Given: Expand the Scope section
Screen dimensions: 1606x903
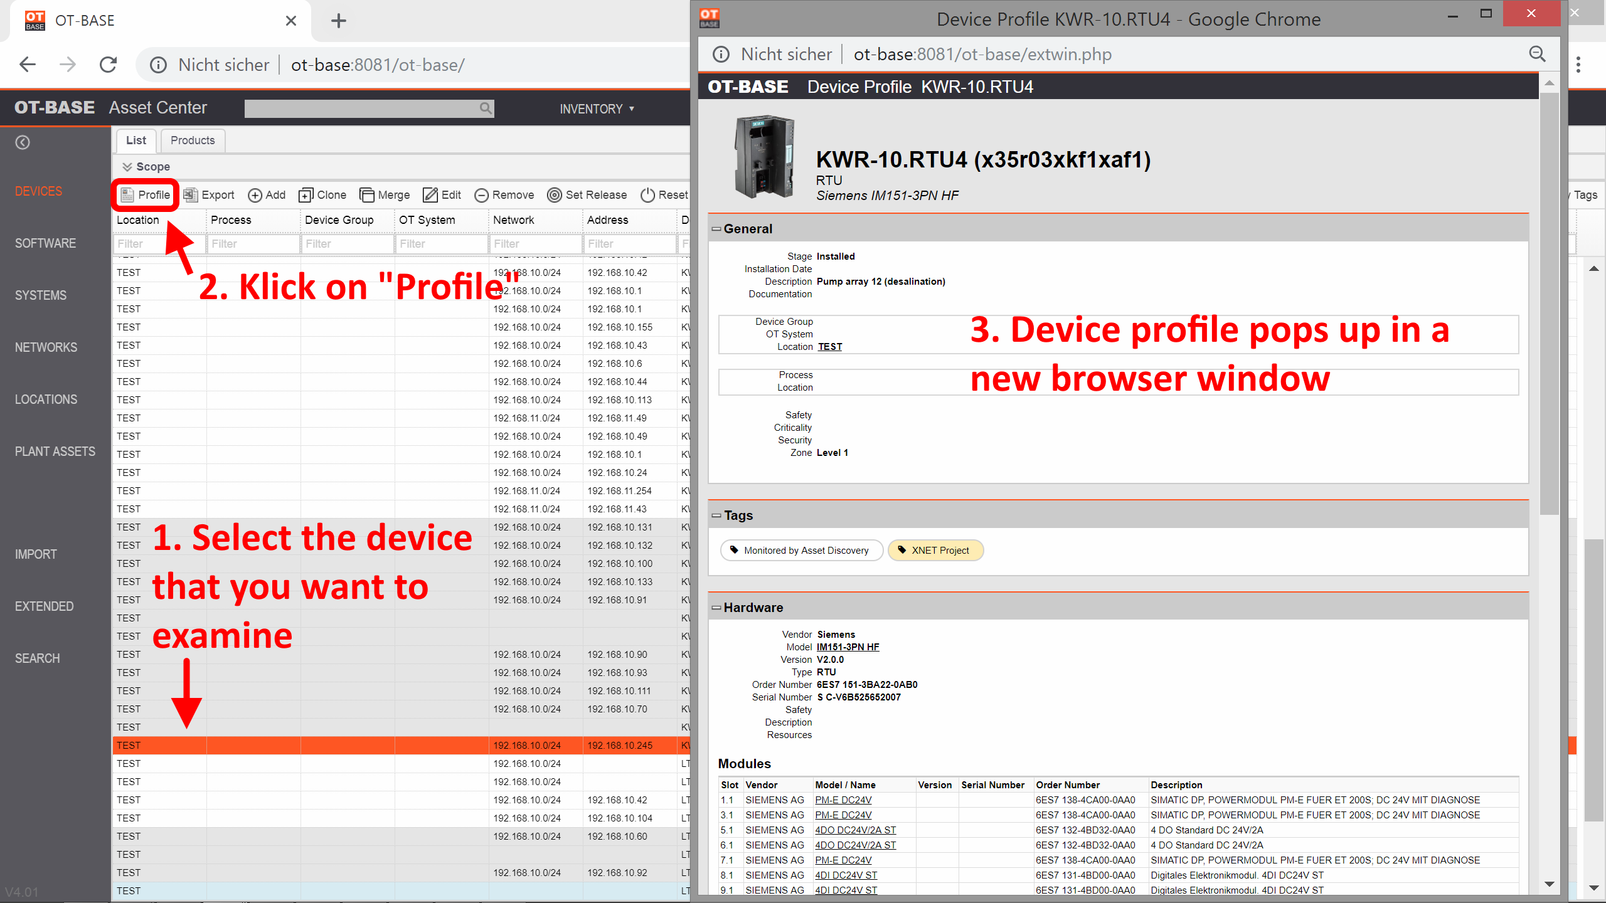Looking at the screenshot, I should click(x=146, y=166).
